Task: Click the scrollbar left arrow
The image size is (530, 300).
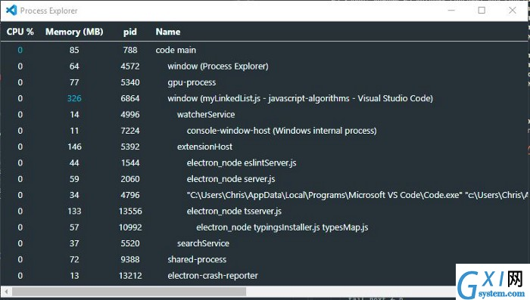Action: tap(6, 291)
